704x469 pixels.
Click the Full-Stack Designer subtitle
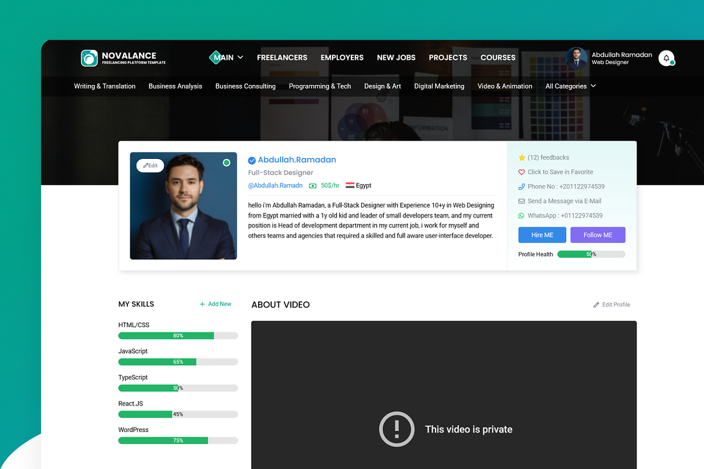(x=281, y=173)
